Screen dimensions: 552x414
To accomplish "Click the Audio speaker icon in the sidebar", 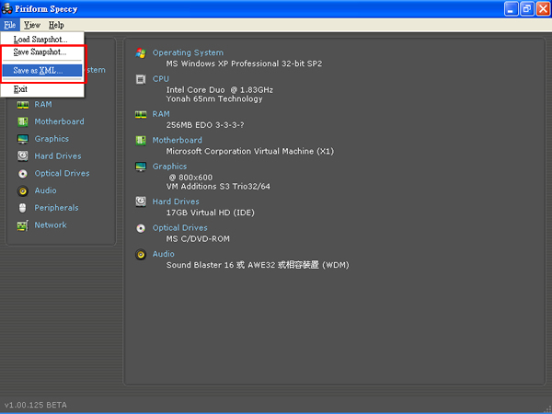I will [x=23, y=190].
